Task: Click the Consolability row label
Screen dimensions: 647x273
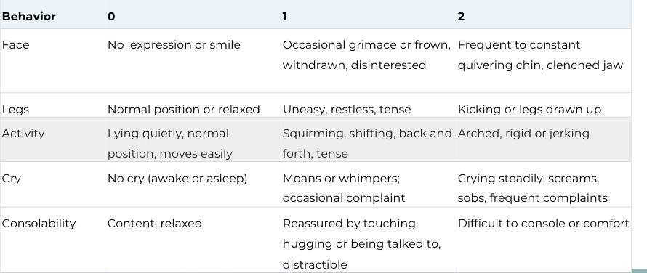Action: pos(39,223)
